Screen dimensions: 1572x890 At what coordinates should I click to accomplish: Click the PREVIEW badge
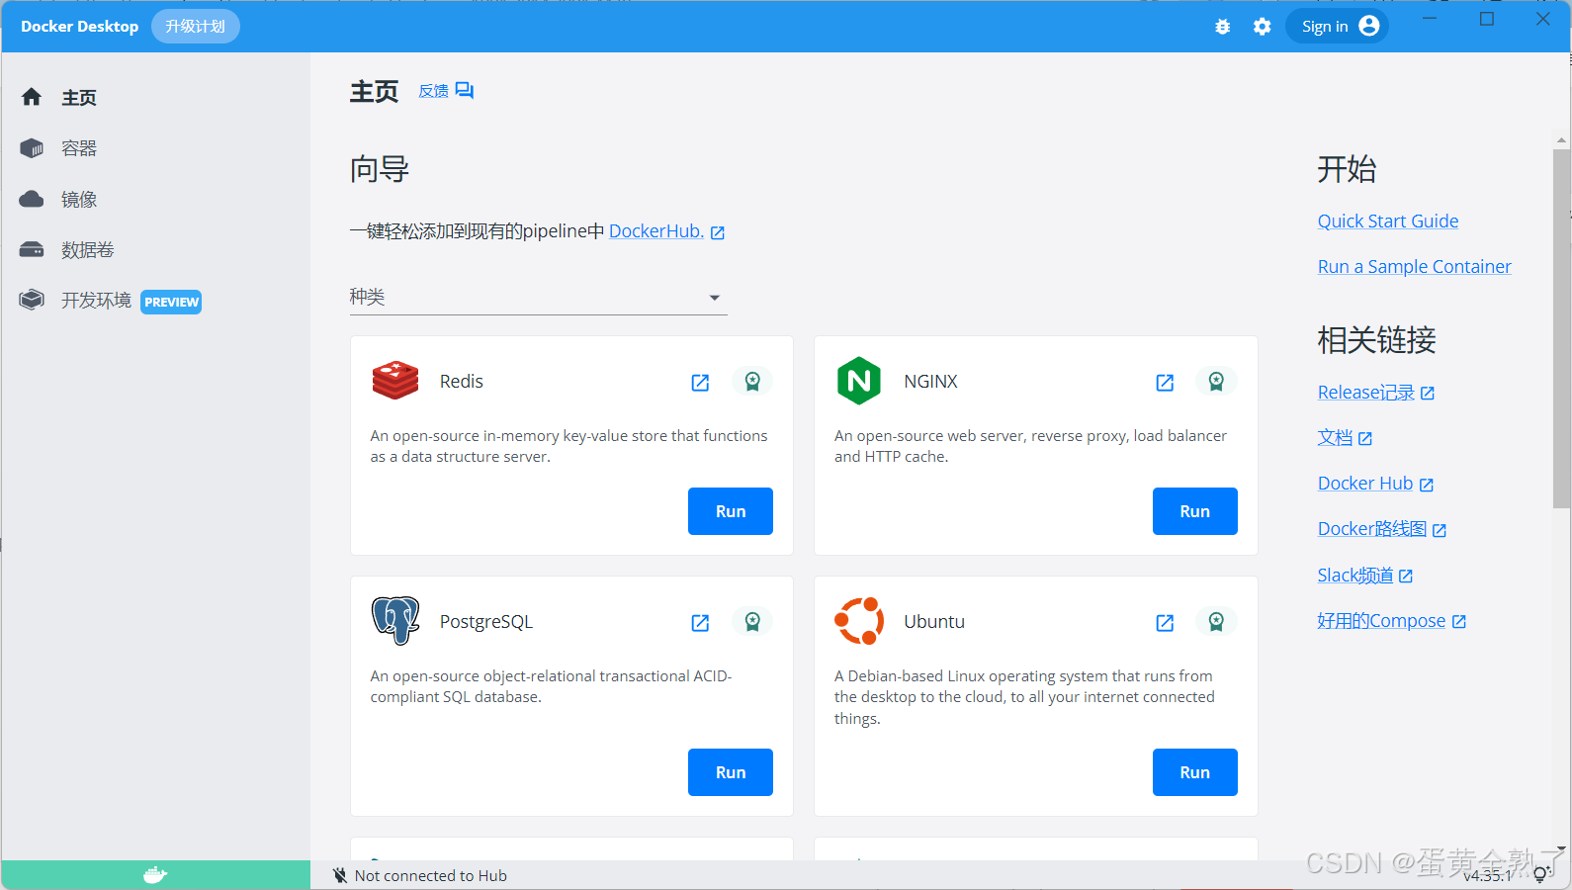pos(171,302)
